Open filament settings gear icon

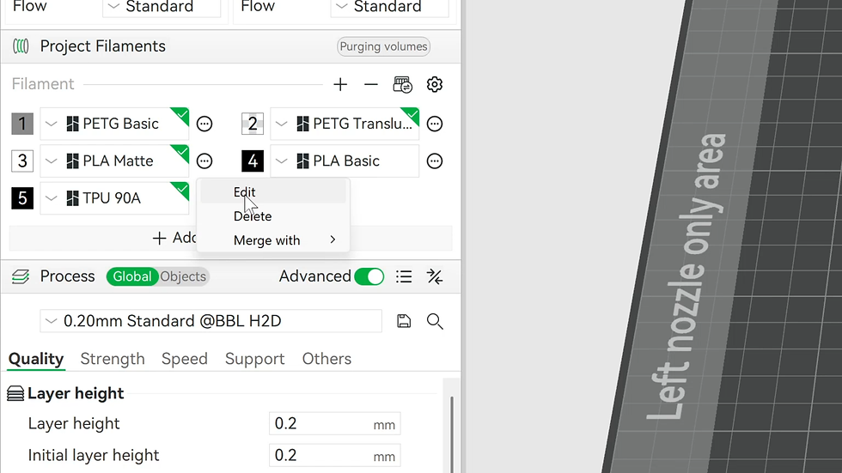point(435,84)
